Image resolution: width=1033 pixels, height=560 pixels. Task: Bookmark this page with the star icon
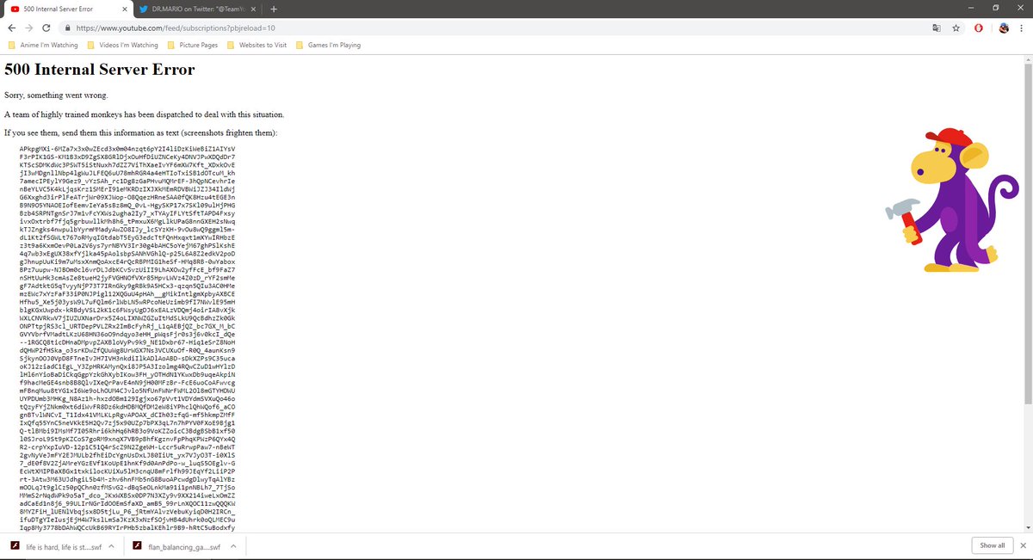956,28
